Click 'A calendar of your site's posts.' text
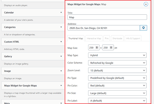The height and width of the screenshot is (104, 154). pos(19,20)
